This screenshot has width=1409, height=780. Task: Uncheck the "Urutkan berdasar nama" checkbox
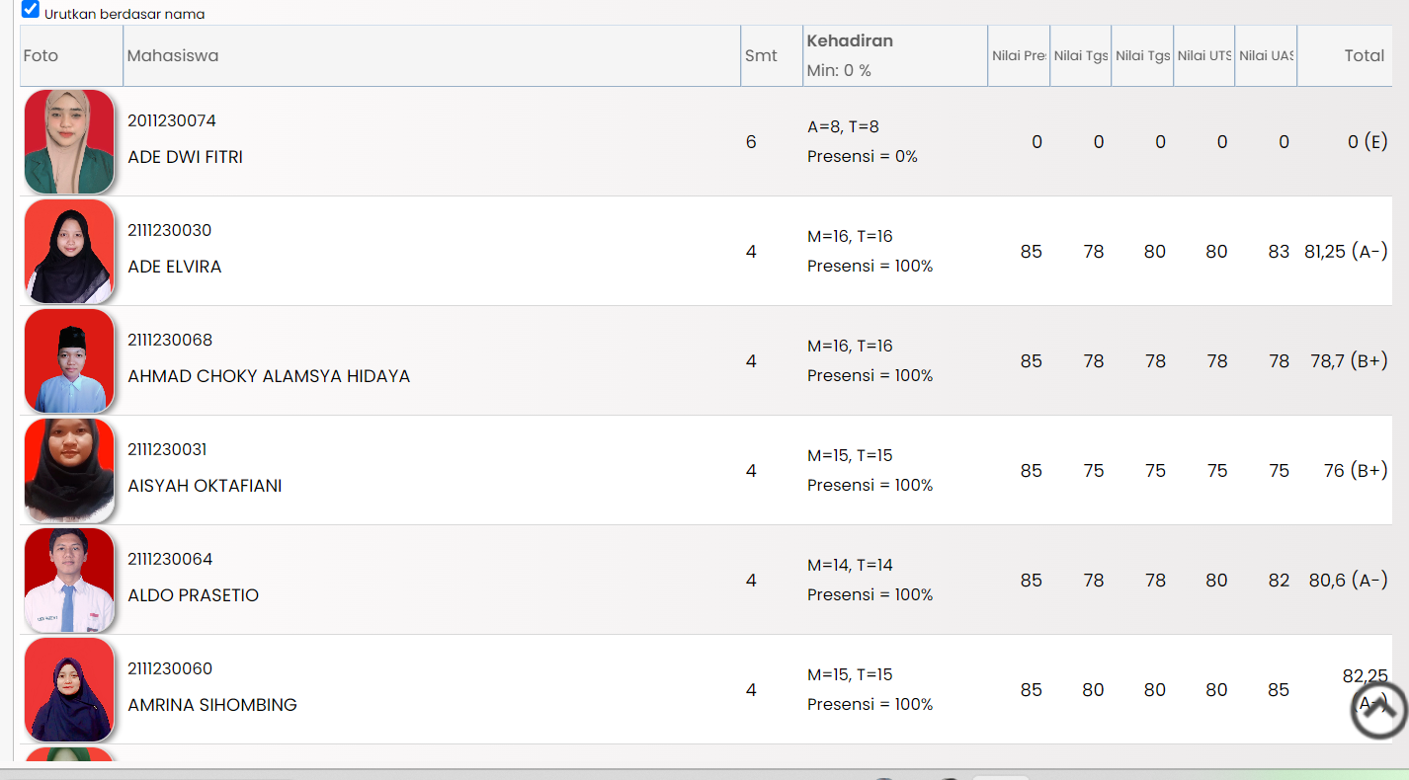31,11
